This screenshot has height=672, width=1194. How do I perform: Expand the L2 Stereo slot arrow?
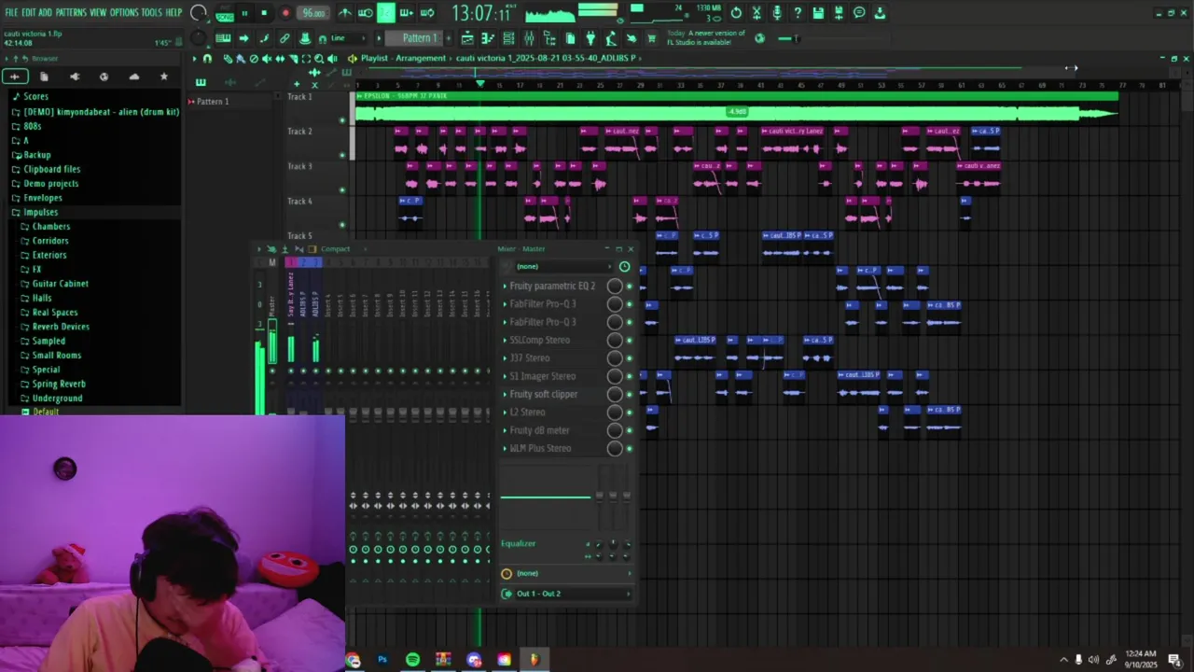pyautogui.click(x=506, y=413)
